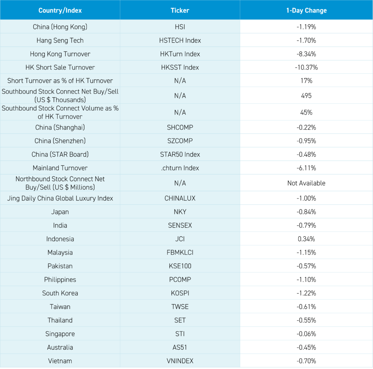Image resolution: width=373 pixels, height=369 pixels.
Task: Select the SHCOMP ticker cell
Action: [x=180, y=127]
